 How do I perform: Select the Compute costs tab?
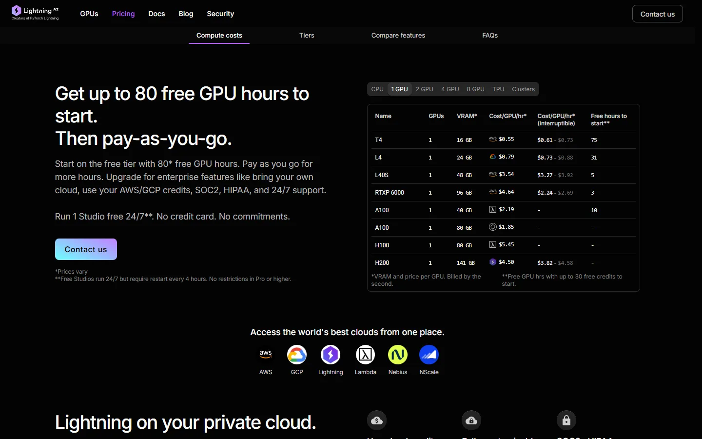click(x=219, y=35)
